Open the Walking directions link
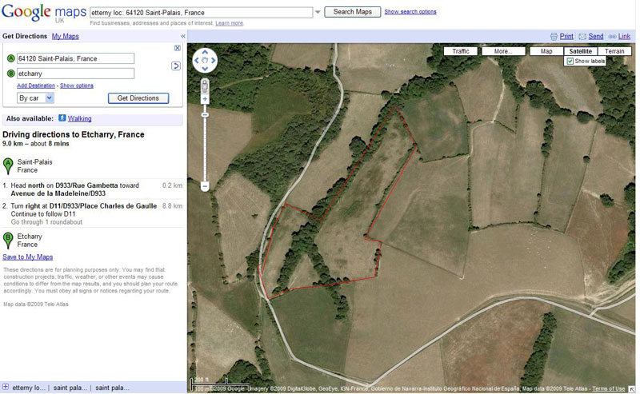Viewport: 640px width, 394px height. click(79, 118)
